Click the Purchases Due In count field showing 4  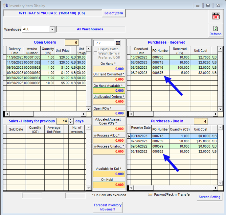(x=201, y=121)
